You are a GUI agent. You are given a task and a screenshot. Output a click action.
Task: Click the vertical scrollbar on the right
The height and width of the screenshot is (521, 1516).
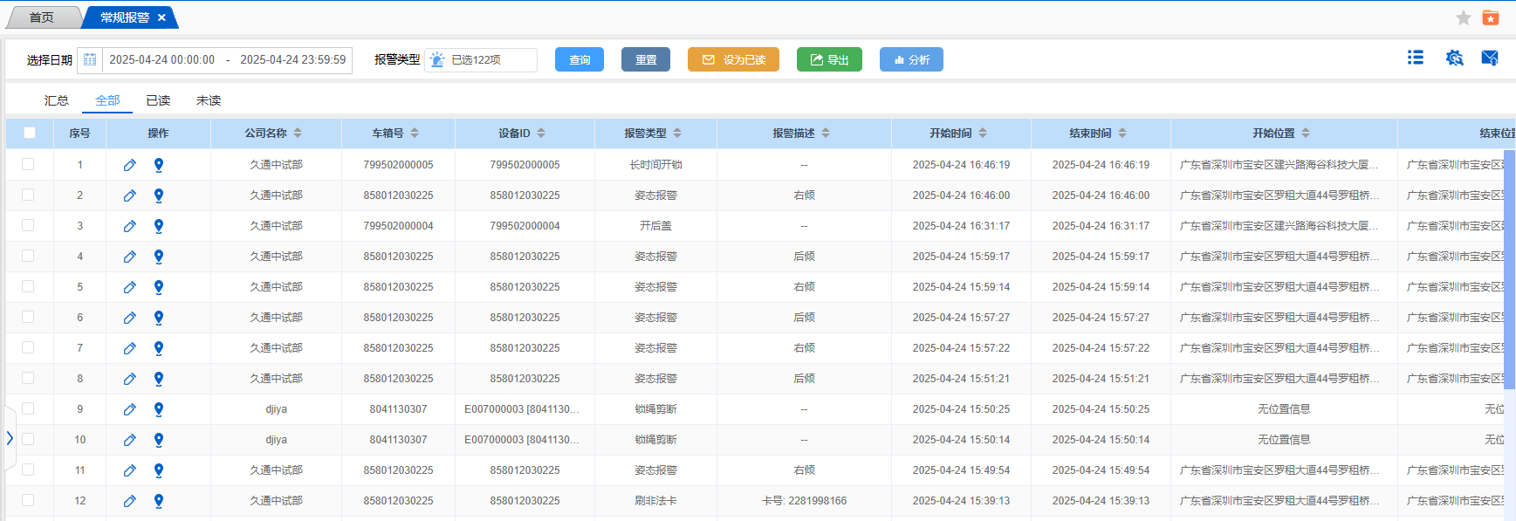[1510, 271]
